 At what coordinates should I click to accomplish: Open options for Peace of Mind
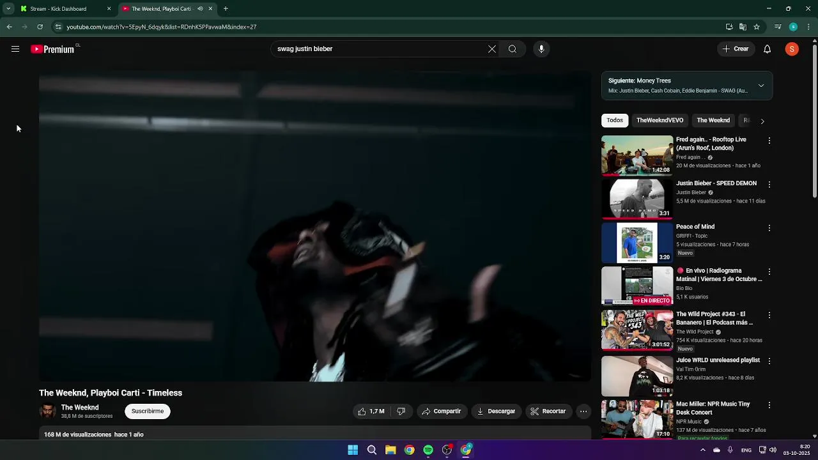click(769, 227)
